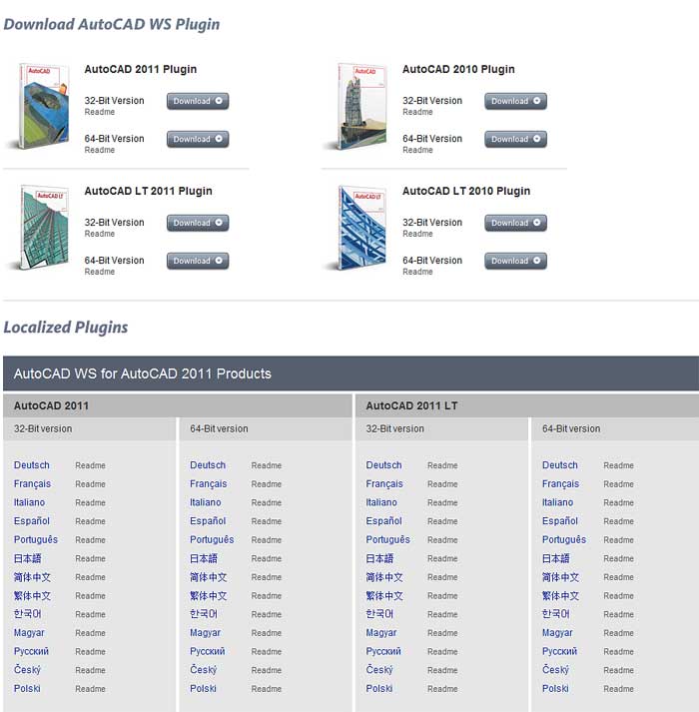Select Русский under AutoCAD 2011 LT 64-Bit

click(559, 651)
